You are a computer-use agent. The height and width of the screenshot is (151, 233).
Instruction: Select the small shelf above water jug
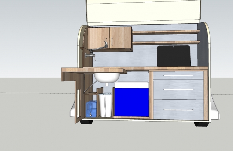click(x=91, y=93)
